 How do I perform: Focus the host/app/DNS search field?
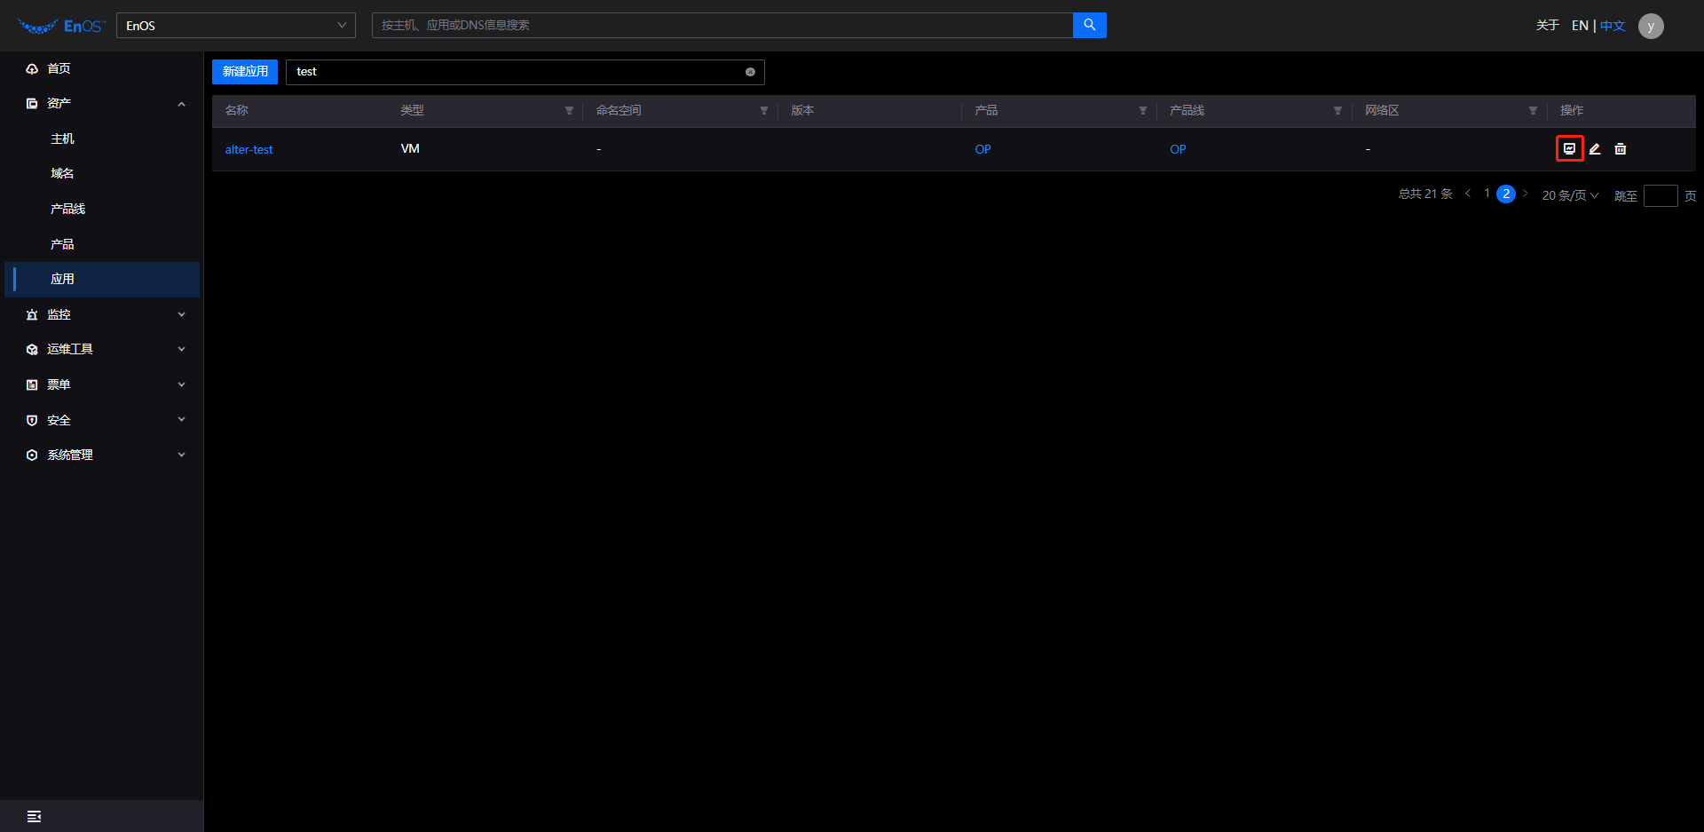coord(722,25)
